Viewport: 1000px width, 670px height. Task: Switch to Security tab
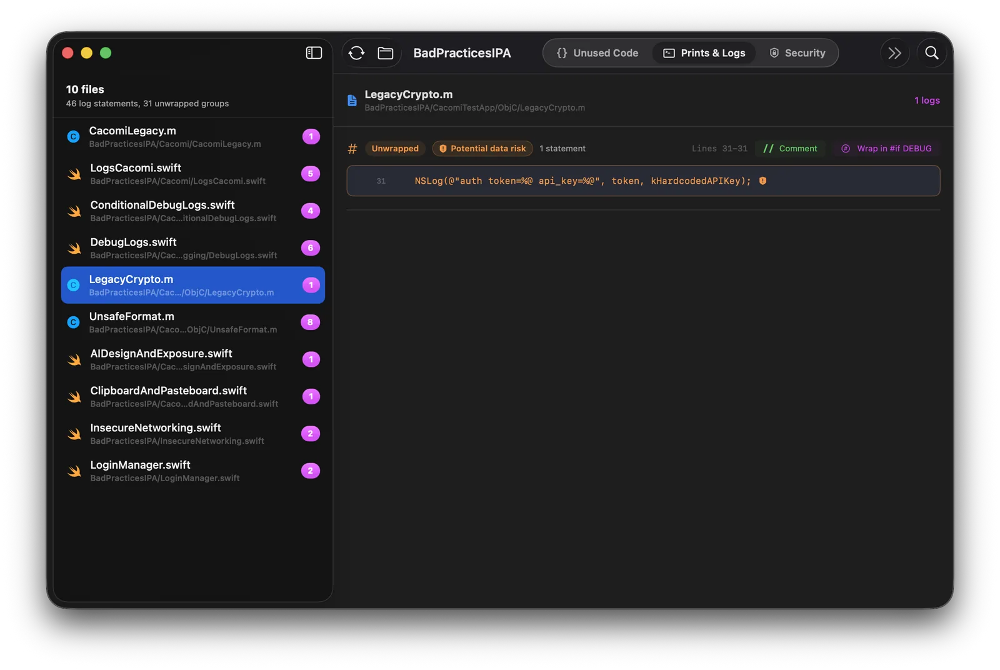point(797,53)
